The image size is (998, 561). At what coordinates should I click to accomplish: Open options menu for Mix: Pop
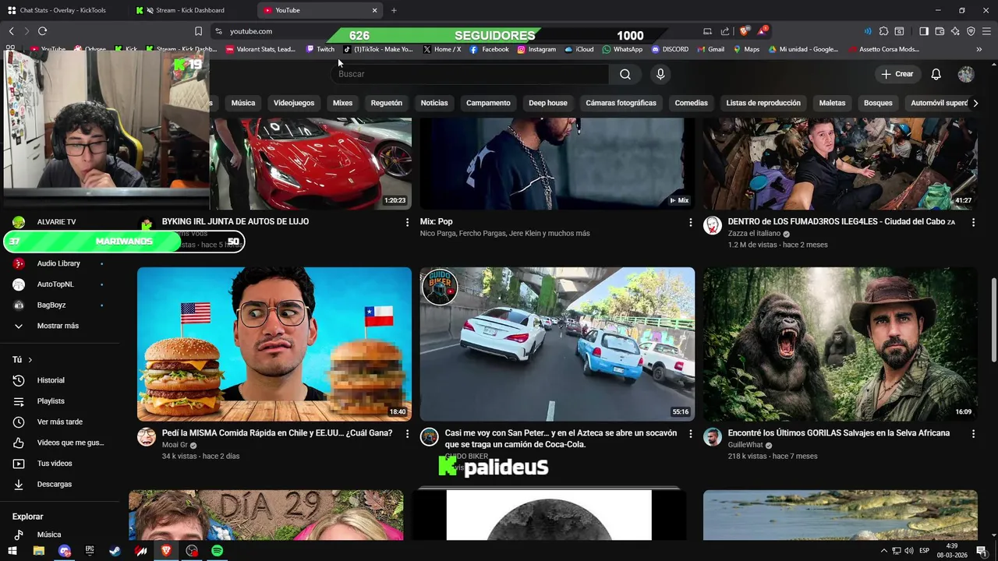point(690,222)
